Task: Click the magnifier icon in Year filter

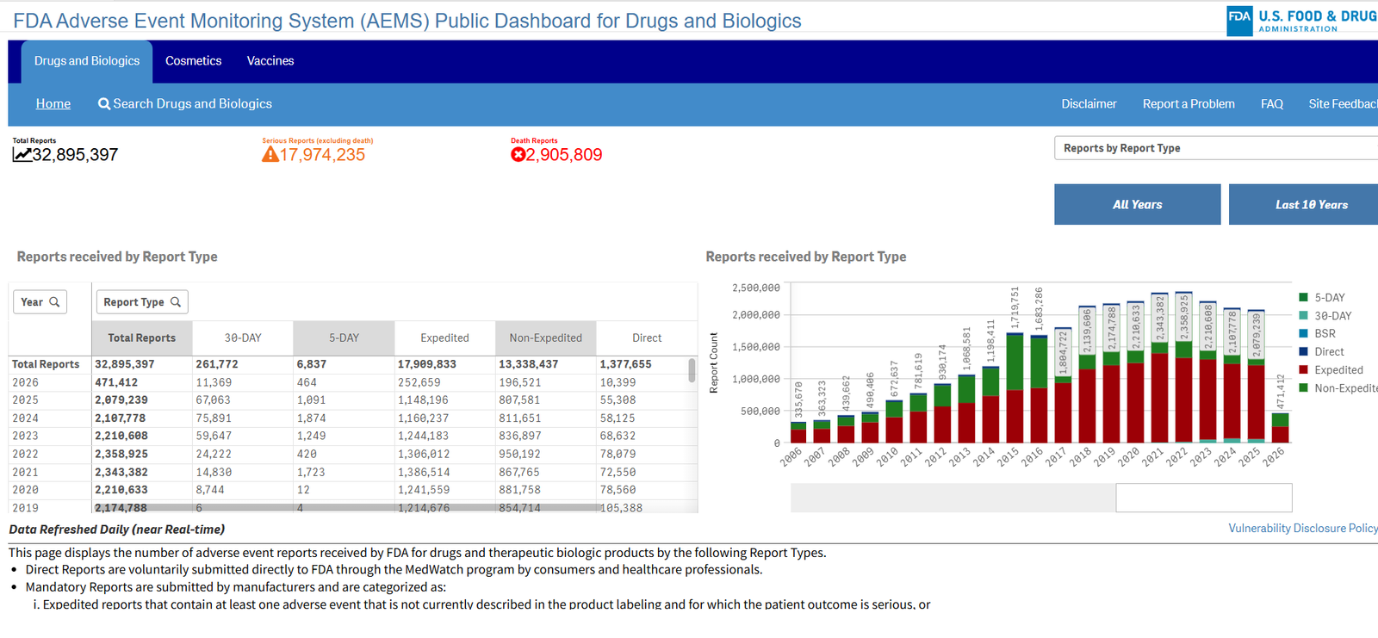Action: [x=54, y=302]
